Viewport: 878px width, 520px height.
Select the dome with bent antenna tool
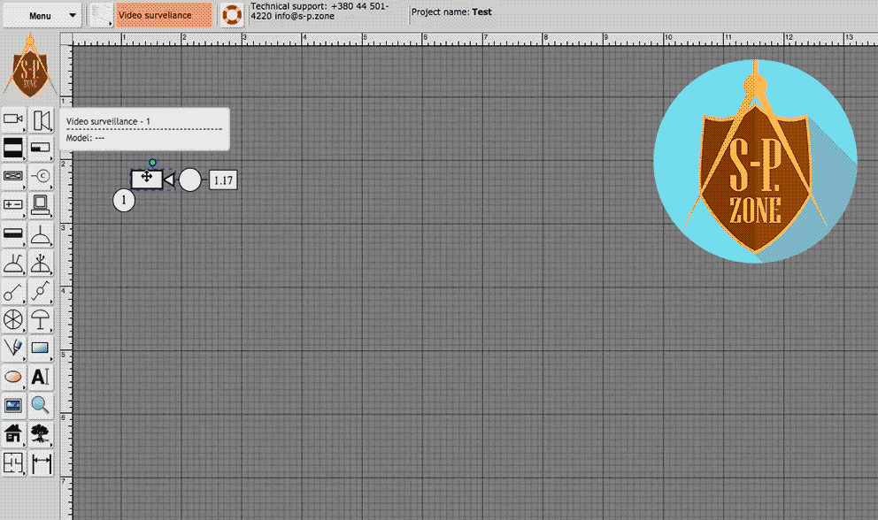pyautogui.click(x=13, y=263)
